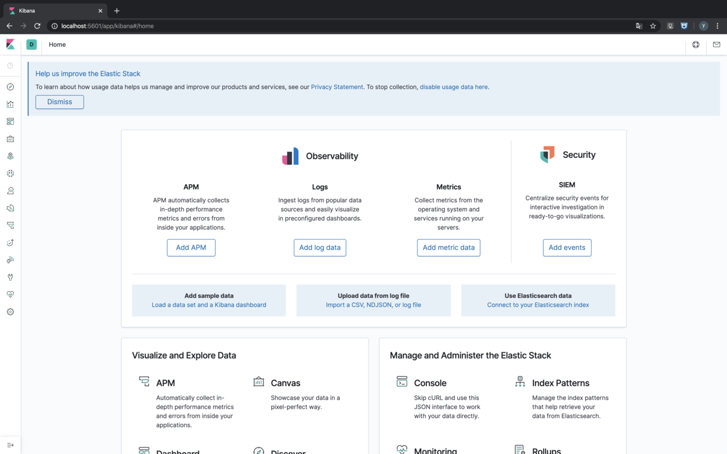Import a CSV, NDJSON, or log file

[x=373, y=305]
